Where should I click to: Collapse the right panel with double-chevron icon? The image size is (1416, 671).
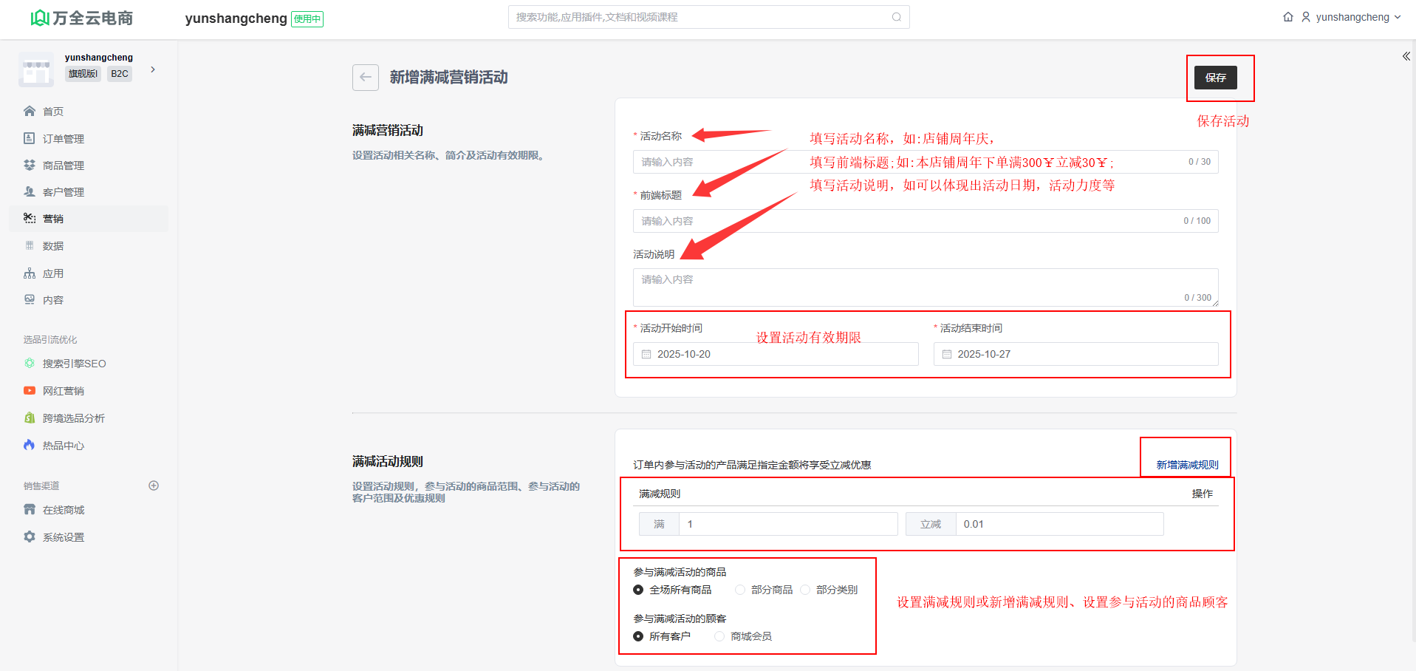coord(1406,56)
